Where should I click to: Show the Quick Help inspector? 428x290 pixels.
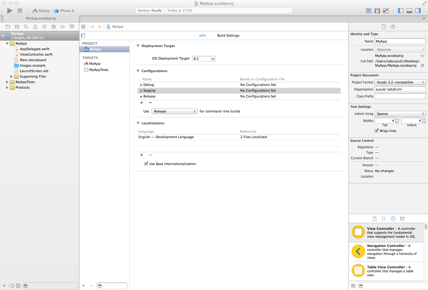[393, 27]
